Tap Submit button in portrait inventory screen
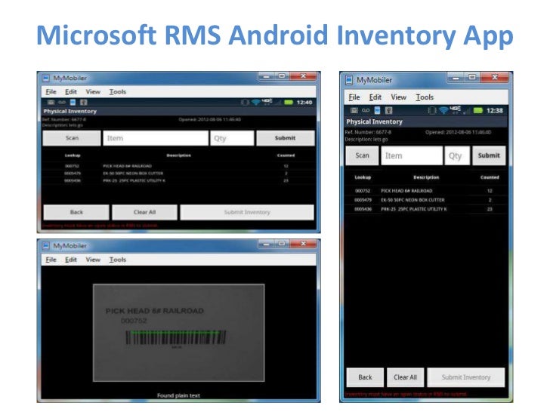Image resolution: width=550 pixels, height=412 pixels. pyautogui.click(x=489, y=155)
